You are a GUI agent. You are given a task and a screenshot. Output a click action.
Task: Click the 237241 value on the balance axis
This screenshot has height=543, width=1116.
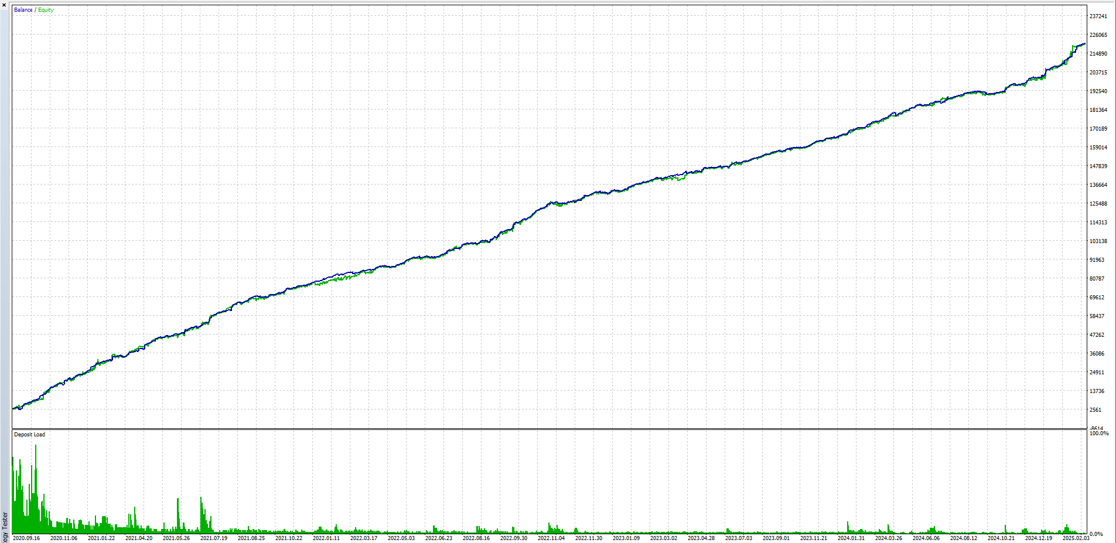point(1098,16)
